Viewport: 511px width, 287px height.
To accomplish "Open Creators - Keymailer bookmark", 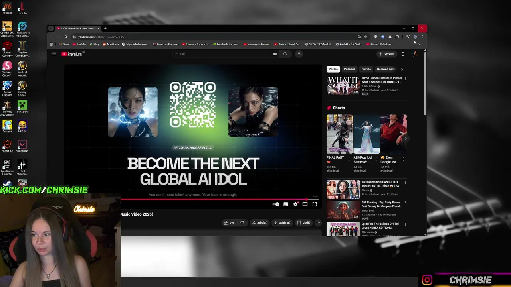I will point(166,44).
